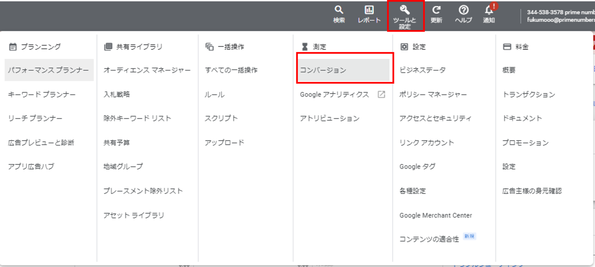Open パフォーマンス プランナー
595x267 pixels.
tap(49, 70)
